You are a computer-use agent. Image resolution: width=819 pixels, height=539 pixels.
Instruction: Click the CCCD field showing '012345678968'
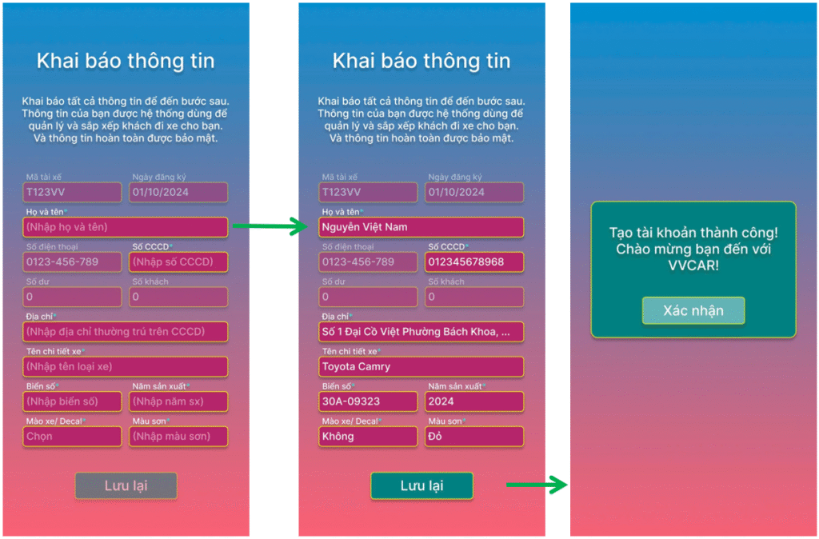(474, 262)
